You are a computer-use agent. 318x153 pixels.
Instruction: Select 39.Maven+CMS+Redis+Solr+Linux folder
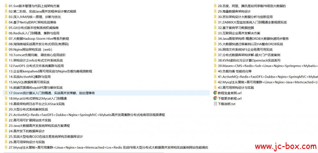click(268, 66)
